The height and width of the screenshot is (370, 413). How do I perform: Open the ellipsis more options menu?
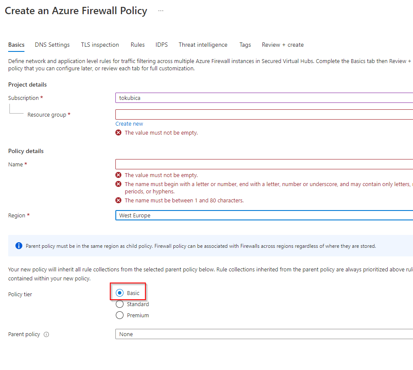pos(161,11)
